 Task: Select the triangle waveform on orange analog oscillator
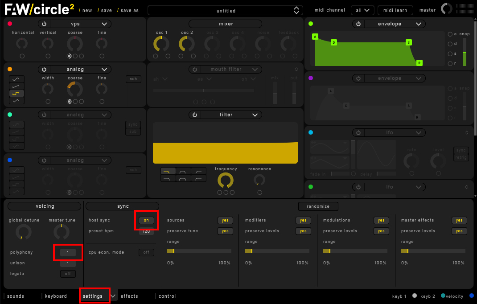pyautogui.click(x=16, y=101)
